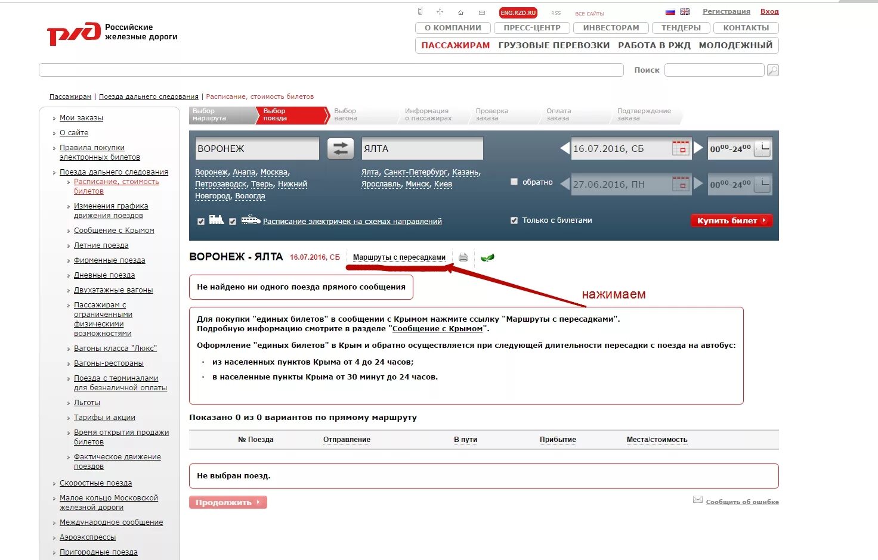The image size is (878, 560).
Task: Click the suburban electric train icon
Action: pyautogui.click(x=251, y=219)
